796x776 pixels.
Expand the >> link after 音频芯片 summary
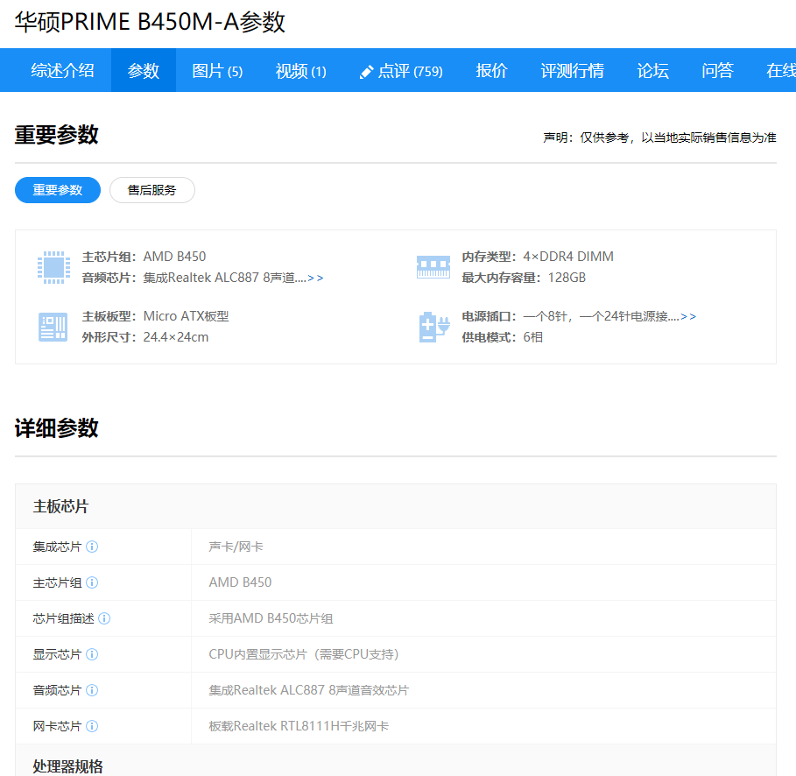pos(315,279)
